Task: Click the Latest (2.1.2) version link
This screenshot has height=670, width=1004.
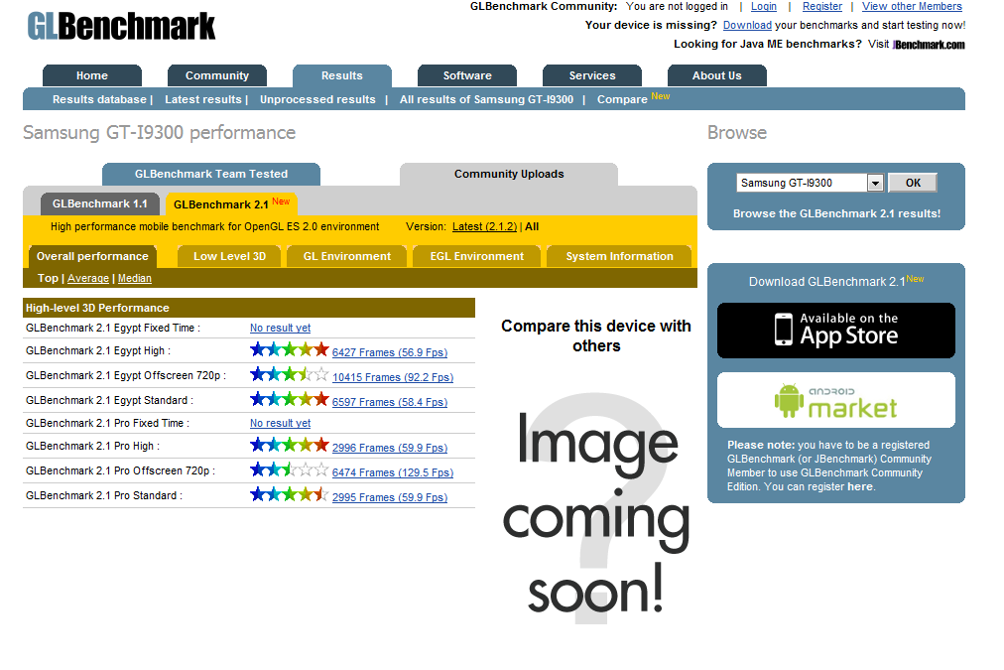Action: point(484,226)
